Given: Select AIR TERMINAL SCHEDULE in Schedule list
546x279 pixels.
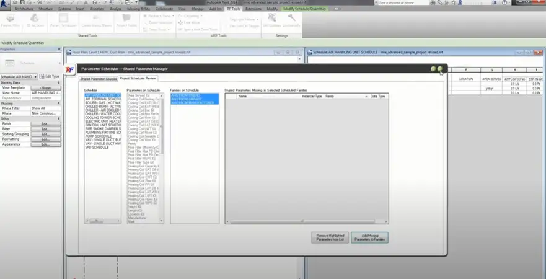Looking at the screenshot, I should click(x=103, y=99).
